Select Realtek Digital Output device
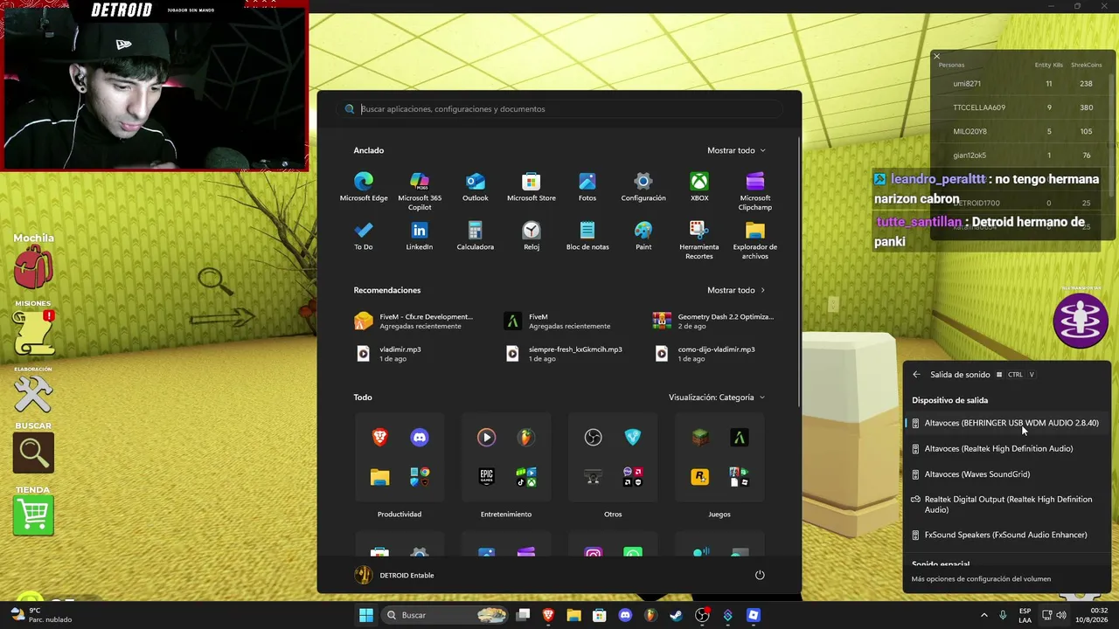The height and width of the screenshot is (629, 1119). (1005, 504)
